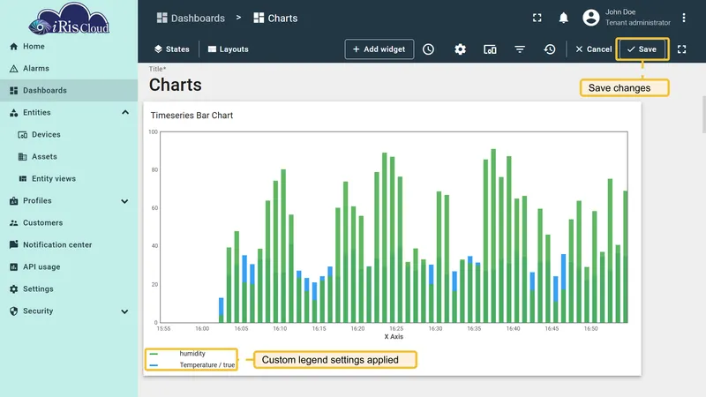Click the Home house icon
The width and height of the screenshot is (706, 397).
click(13, 47)
